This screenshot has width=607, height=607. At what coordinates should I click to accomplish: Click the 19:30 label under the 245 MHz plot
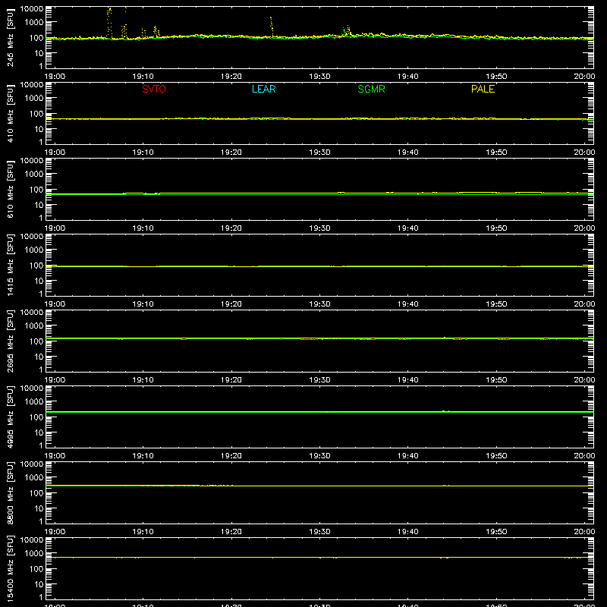[x=319, y=77]
